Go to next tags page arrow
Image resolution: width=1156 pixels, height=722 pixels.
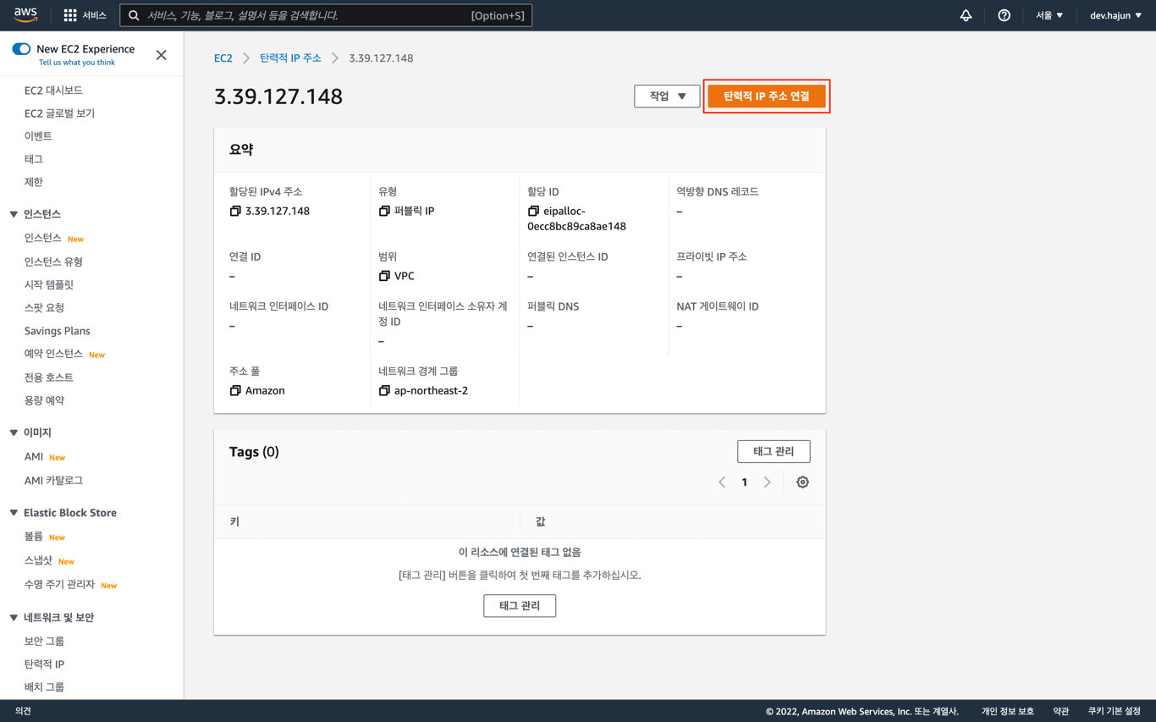[x=768, y=482]
